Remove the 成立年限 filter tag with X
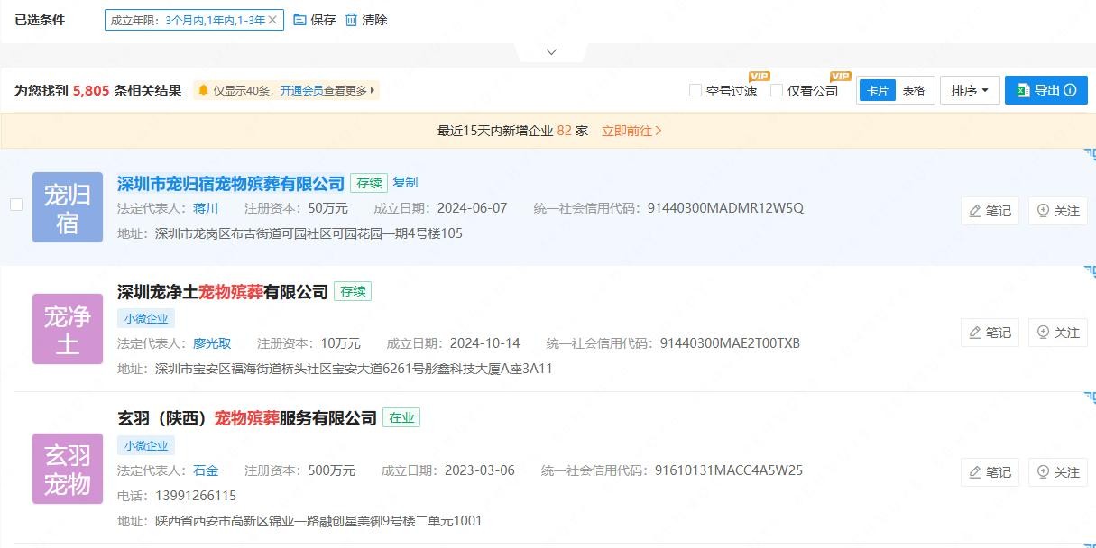The height and width of the screenshot is (548, 1096). pyautogui.click(x=272, y=20)
